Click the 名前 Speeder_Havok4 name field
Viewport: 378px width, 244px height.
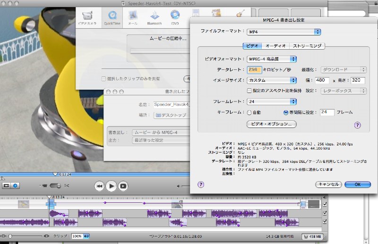(172, 104)
